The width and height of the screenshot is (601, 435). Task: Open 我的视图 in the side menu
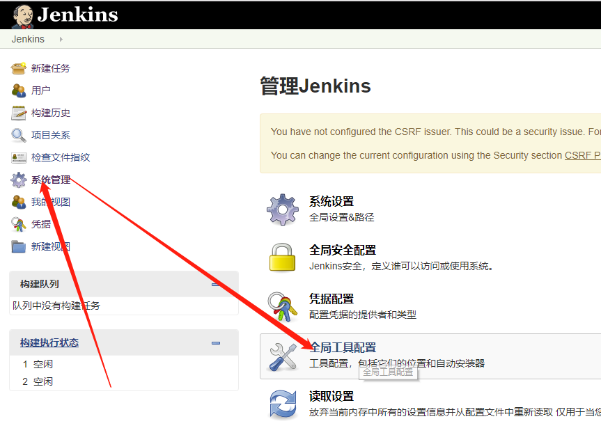pyautogui.click(x=50, y=202)
